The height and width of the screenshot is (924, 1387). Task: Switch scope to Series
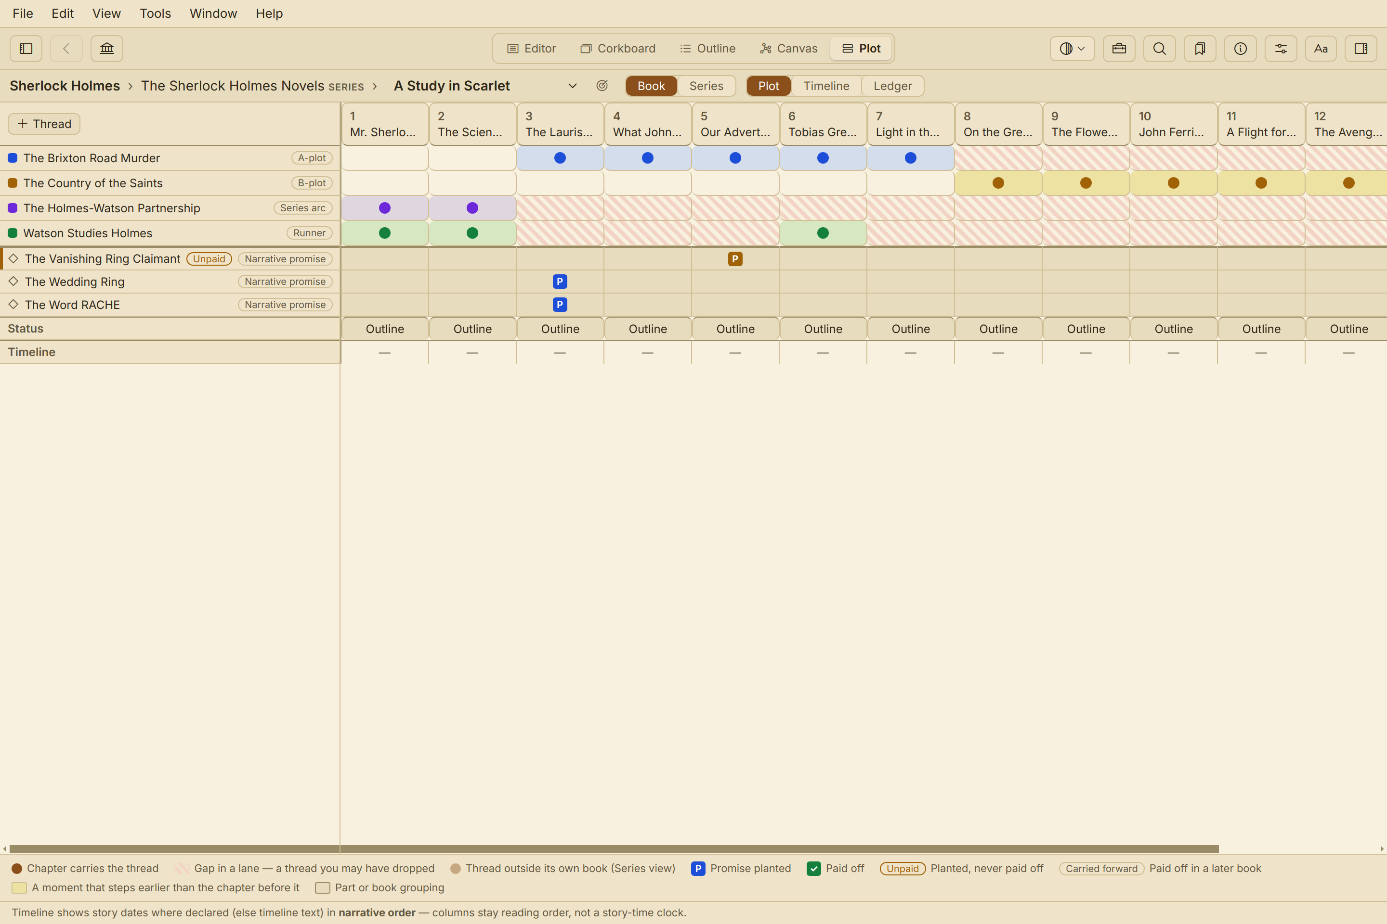[706, 86]
